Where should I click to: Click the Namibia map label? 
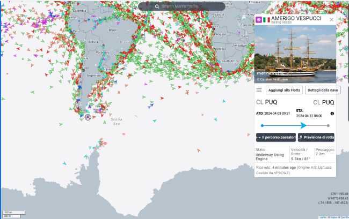pyautogui.click(x=220, y=49)
